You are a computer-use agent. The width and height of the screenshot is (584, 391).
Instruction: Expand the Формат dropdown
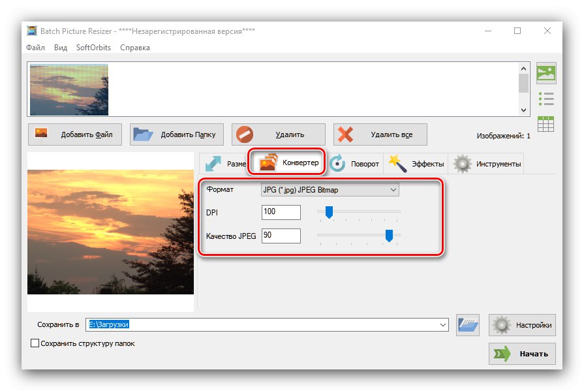(330, 190)
